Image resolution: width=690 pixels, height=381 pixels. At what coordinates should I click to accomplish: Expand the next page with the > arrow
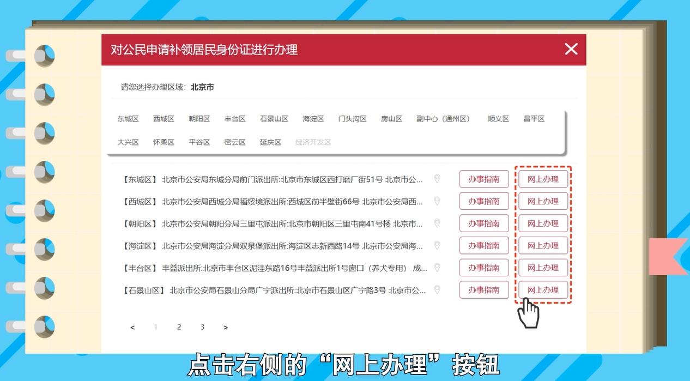tap(225, 327)
